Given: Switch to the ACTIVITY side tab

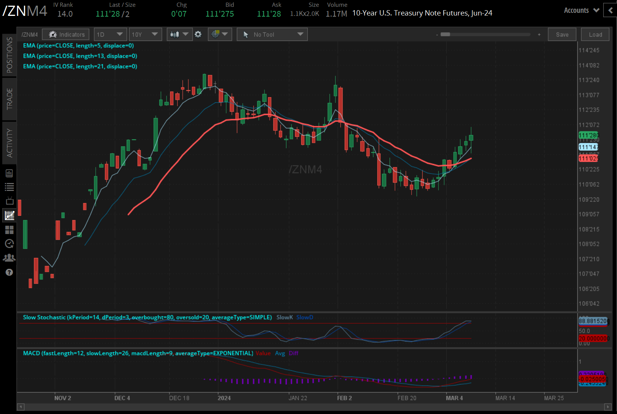Looking at the screenshot, I should (x=9, y=143).
